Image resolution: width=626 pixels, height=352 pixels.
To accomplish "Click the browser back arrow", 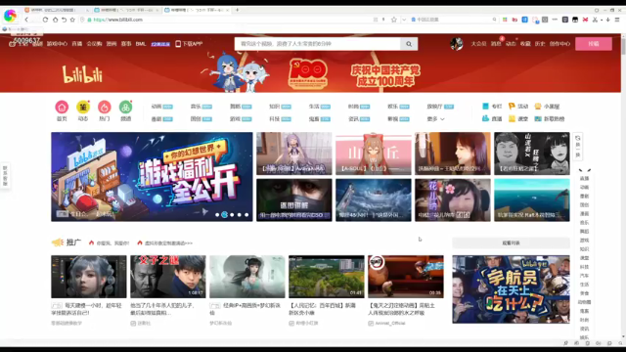I will (x=26, y=20).
